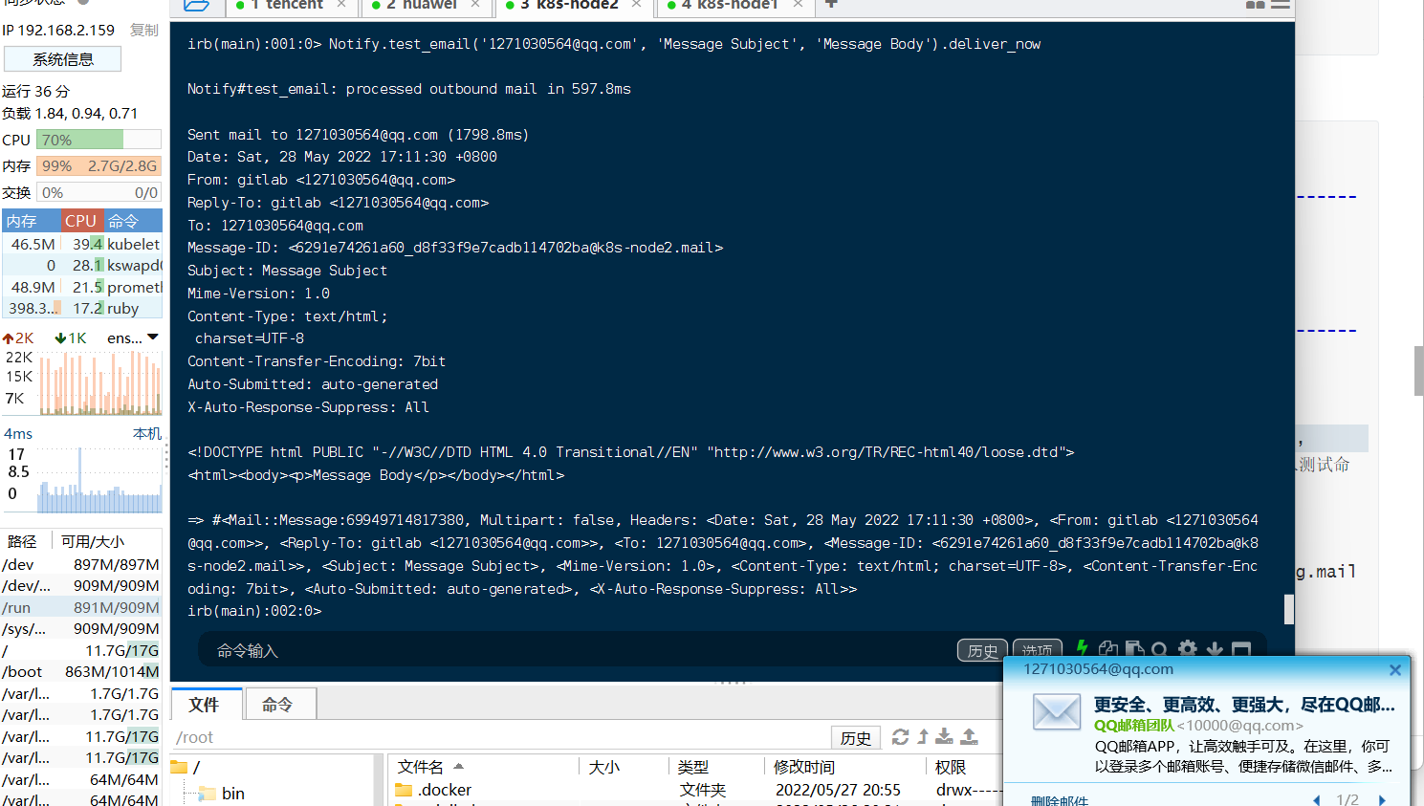Screen dimensions: 1424x806
Task: Select the bin folder in tree
Action: 221,794
